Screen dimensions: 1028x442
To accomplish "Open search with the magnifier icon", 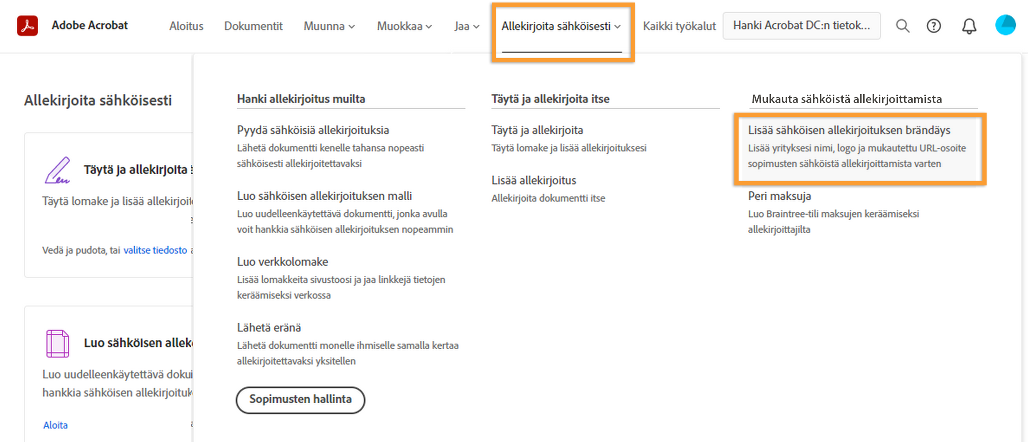I will click(x=902, y=26).
